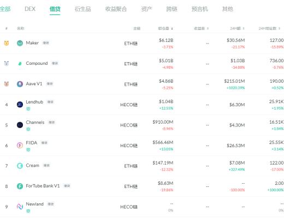Image resolution: width=284 pixels, height=218 pixels.
Task: Click the ForTube Bank V1 logo
Action: [20, 186]
